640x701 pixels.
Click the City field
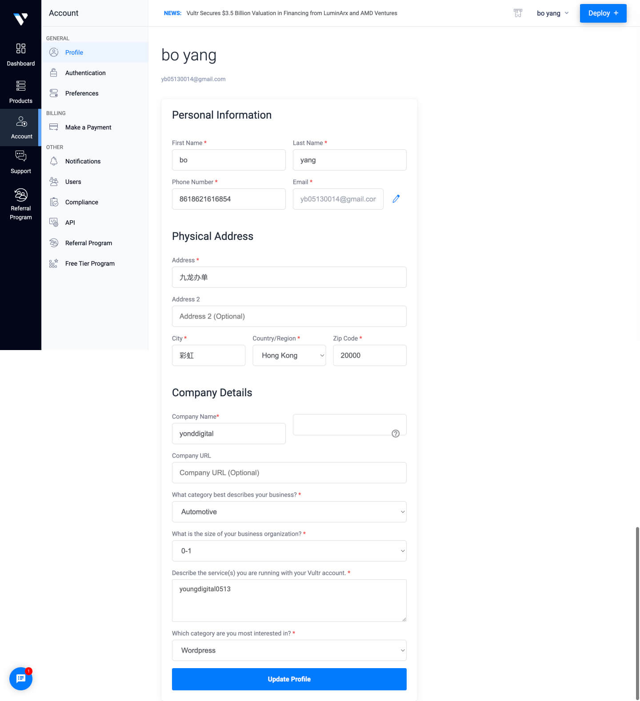pyautogui.click(x=208, y=355)
